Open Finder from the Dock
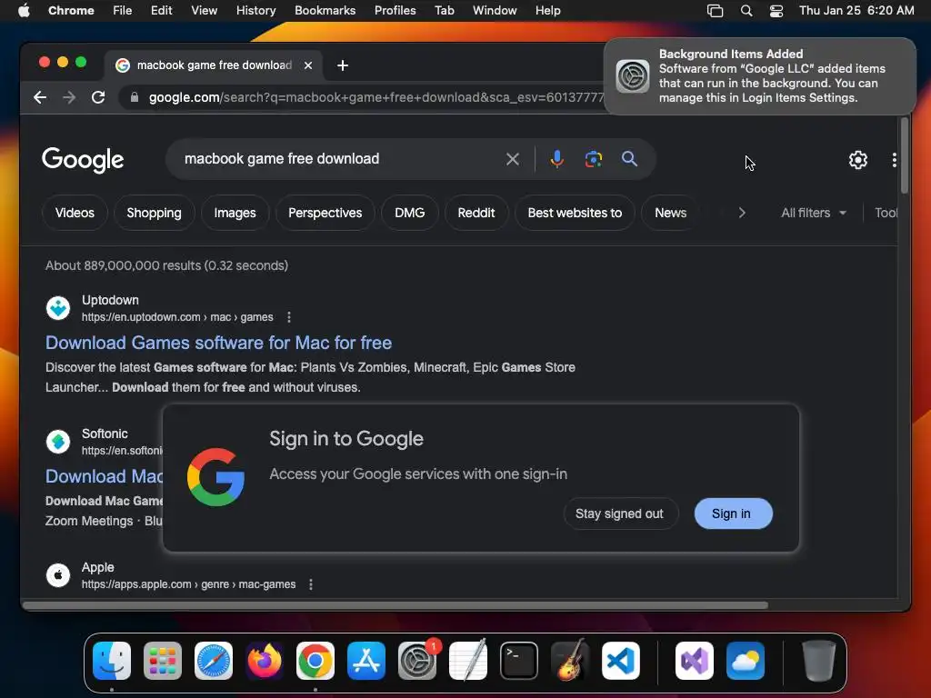This screenshot has width=931, height=698. click(112, 661)
